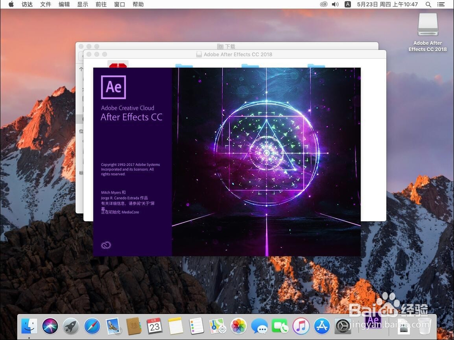Click the "Adobe Creative Cloud" splash text

128,108
